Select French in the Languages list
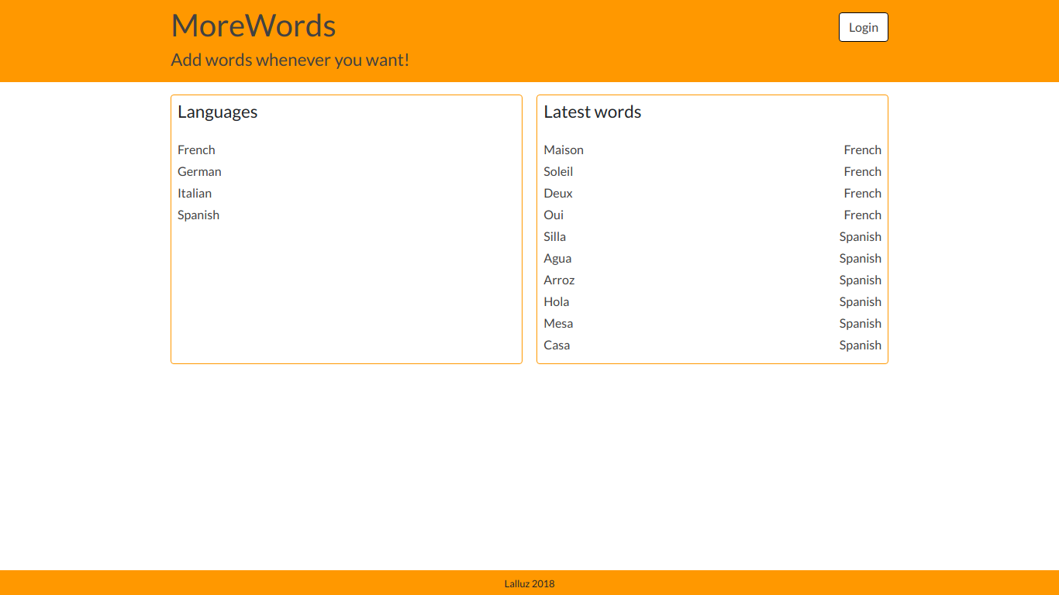 (196, 150)
